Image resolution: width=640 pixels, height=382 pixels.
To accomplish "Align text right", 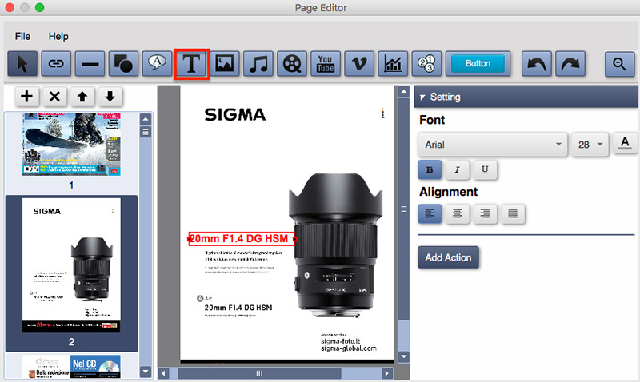I will 485,213.
